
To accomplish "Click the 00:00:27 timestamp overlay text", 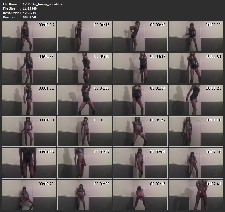I will [x=213, y=25].
